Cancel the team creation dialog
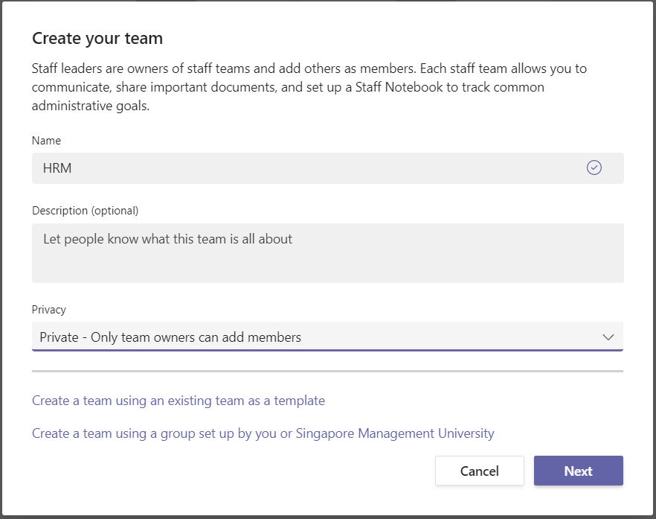Viewport: 656px width, 519px height. (480, 471)
